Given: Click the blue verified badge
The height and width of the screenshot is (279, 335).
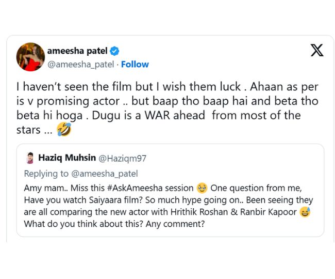Looking at the screenshot, I should tap(115, 51).
